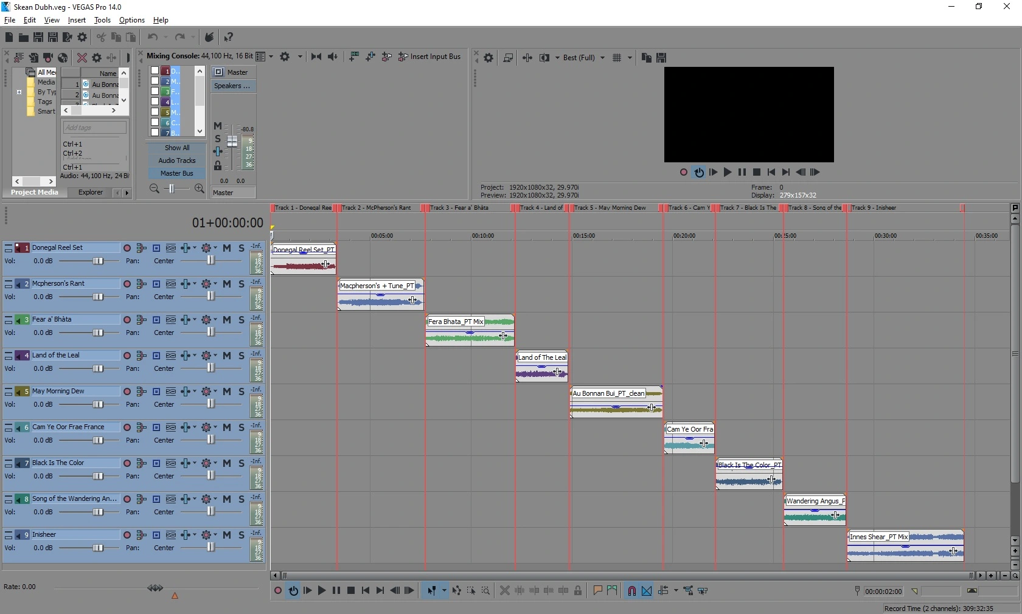Open video preview Project Properties gear
Viewport: 1022px width, 614px height.
[x=488, y=58]
